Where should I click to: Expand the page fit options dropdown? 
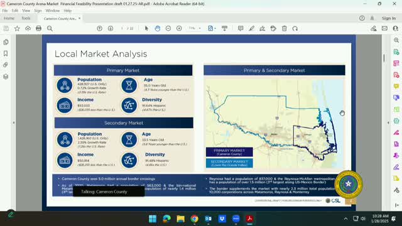(212, 28)
